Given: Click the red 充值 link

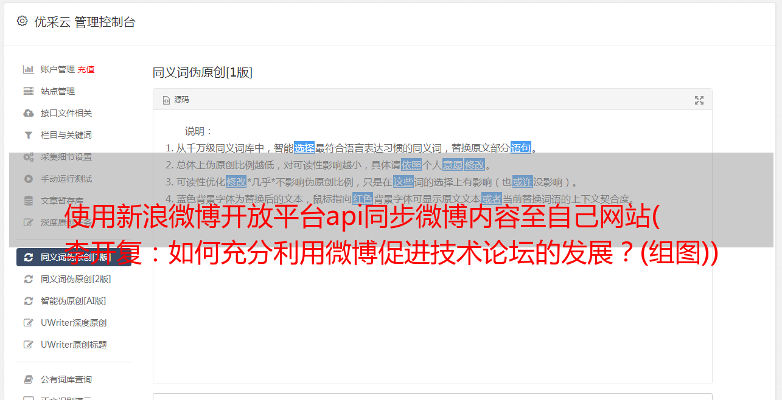Looking at the screenshot, I should [x=86, y=69].
